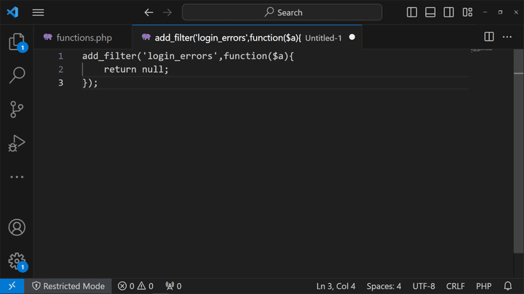Open editor More Actions ellipsis menu

point(507,37)
